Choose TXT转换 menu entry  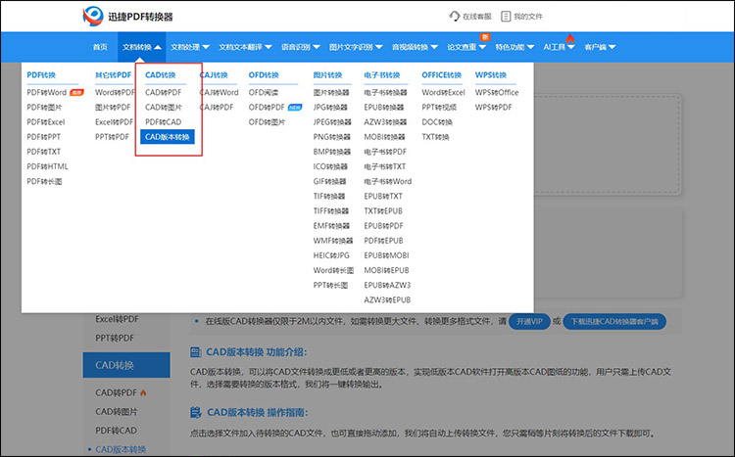coord(435,137)
